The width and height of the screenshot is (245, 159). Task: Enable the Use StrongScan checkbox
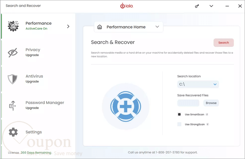click(x=179, y=124)
